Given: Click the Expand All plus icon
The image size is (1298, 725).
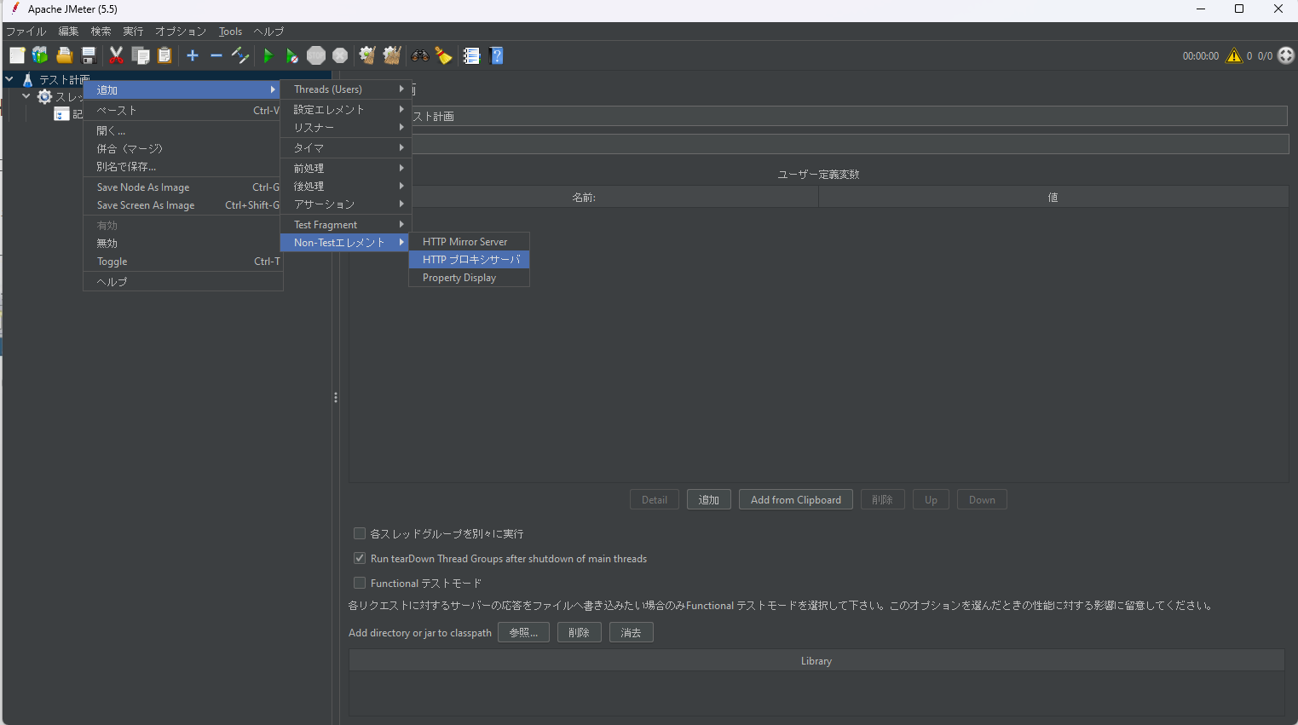Looking at the screenshot, I should [x=193, y=55].
